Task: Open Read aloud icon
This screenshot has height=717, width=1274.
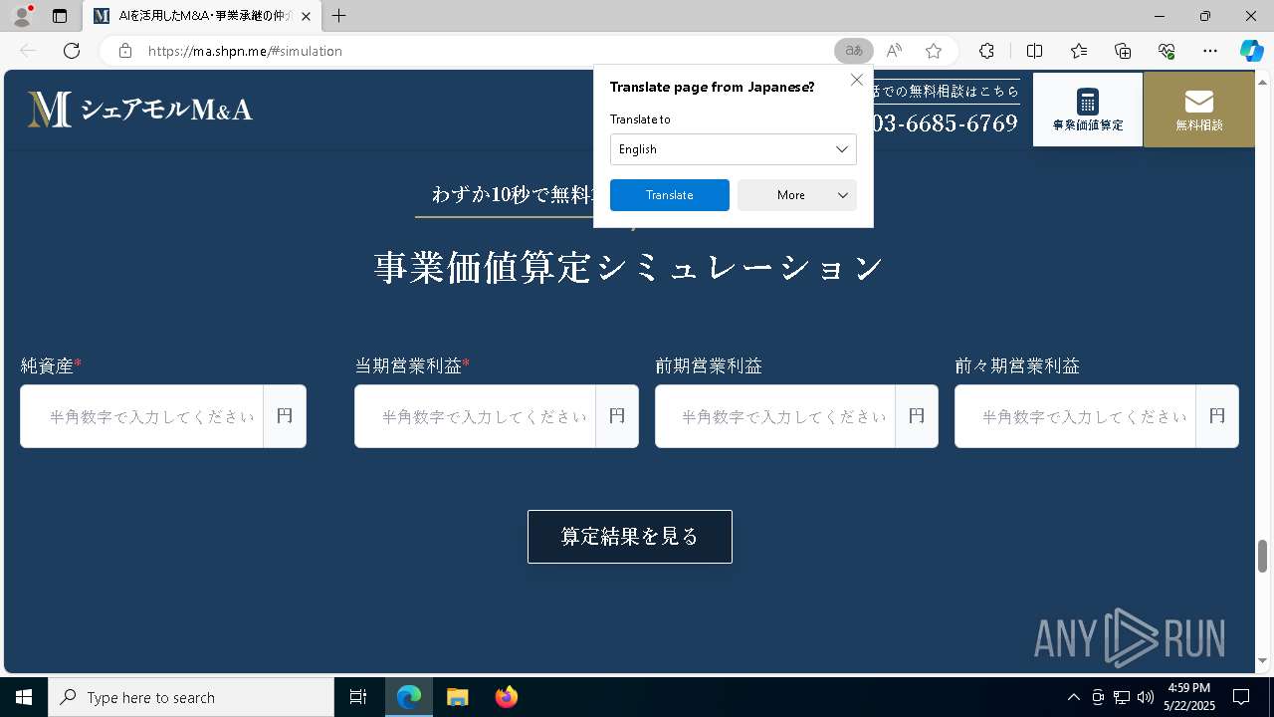Action: [894, 51]
